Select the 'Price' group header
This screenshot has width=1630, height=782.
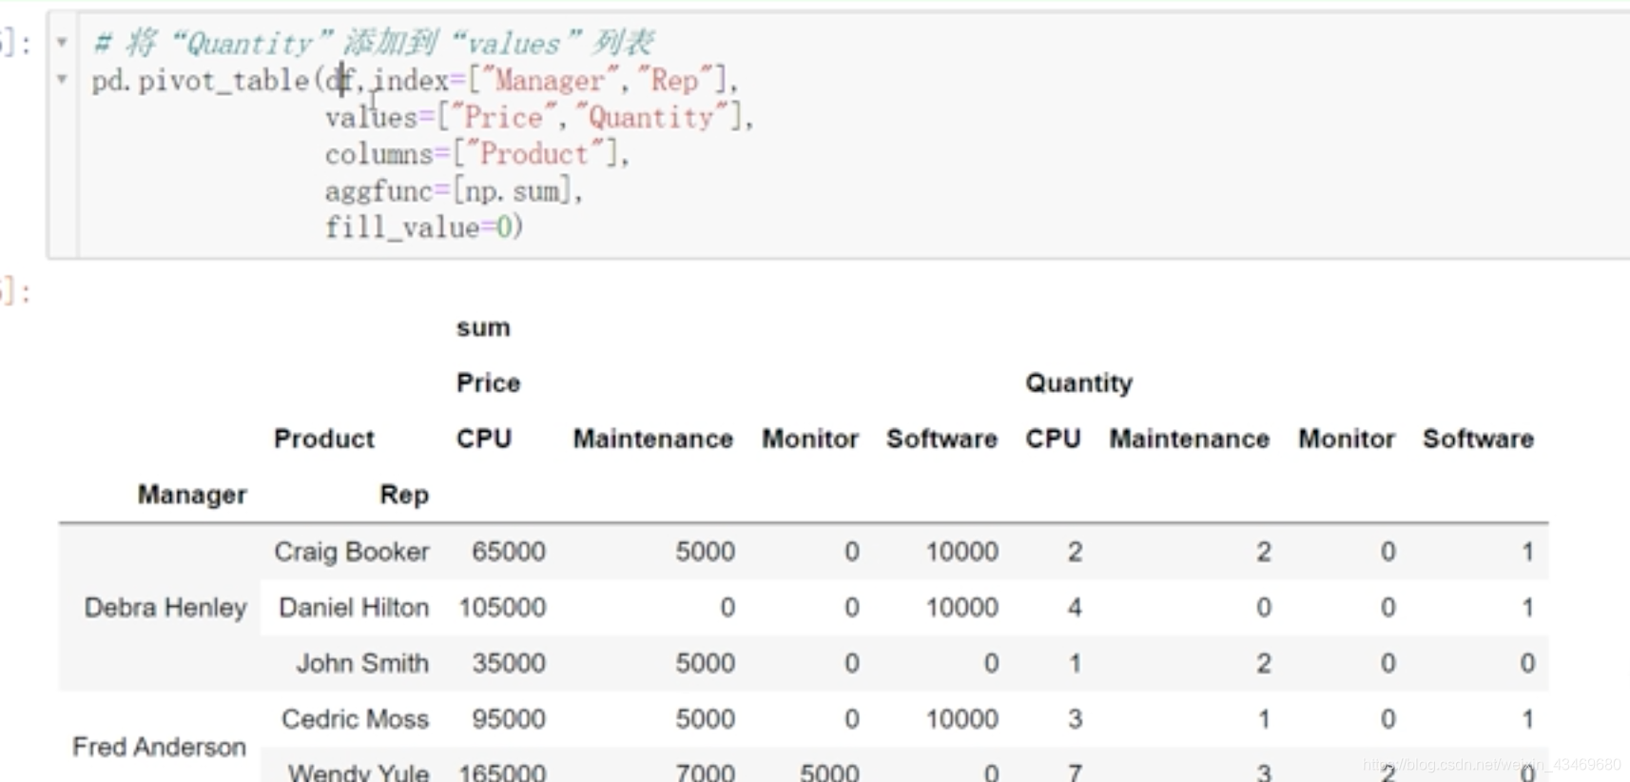tap(489, 382)
